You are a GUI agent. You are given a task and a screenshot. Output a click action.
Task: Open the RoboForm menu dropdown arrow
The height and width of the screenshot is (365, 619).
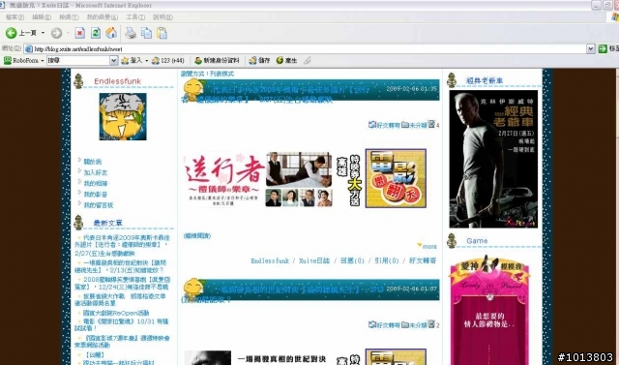coord(42,61)
